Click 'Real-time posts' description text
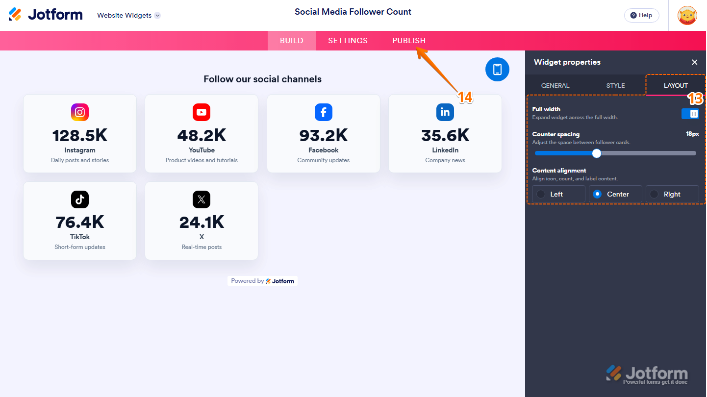Image resolution: width=707 pixels, height=397 pixels. click(202, 247)
